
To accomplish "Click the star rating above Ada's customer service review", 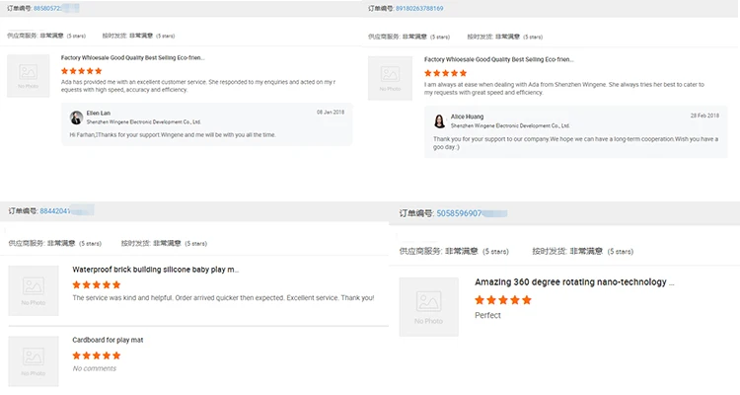I will coord(82,71).
